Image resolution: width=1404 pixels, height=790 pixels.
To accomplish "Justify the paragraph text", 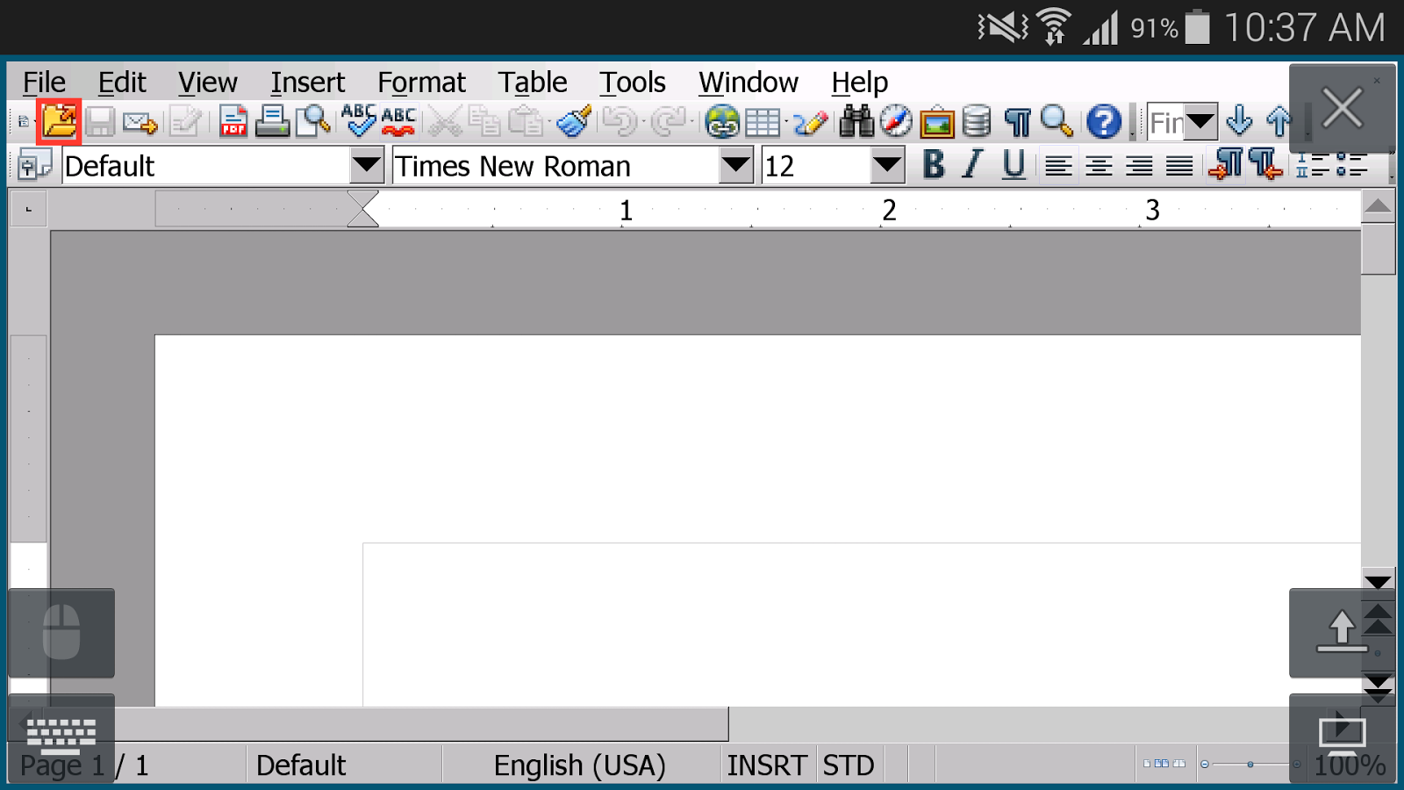I will pos(1179,165).
